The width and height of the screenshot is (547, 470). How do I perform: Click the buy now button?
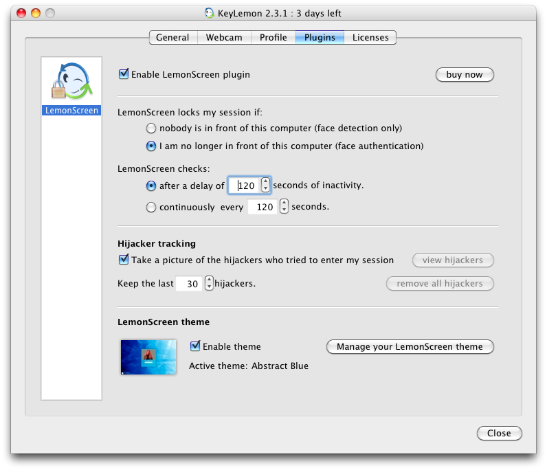point(465,75)
